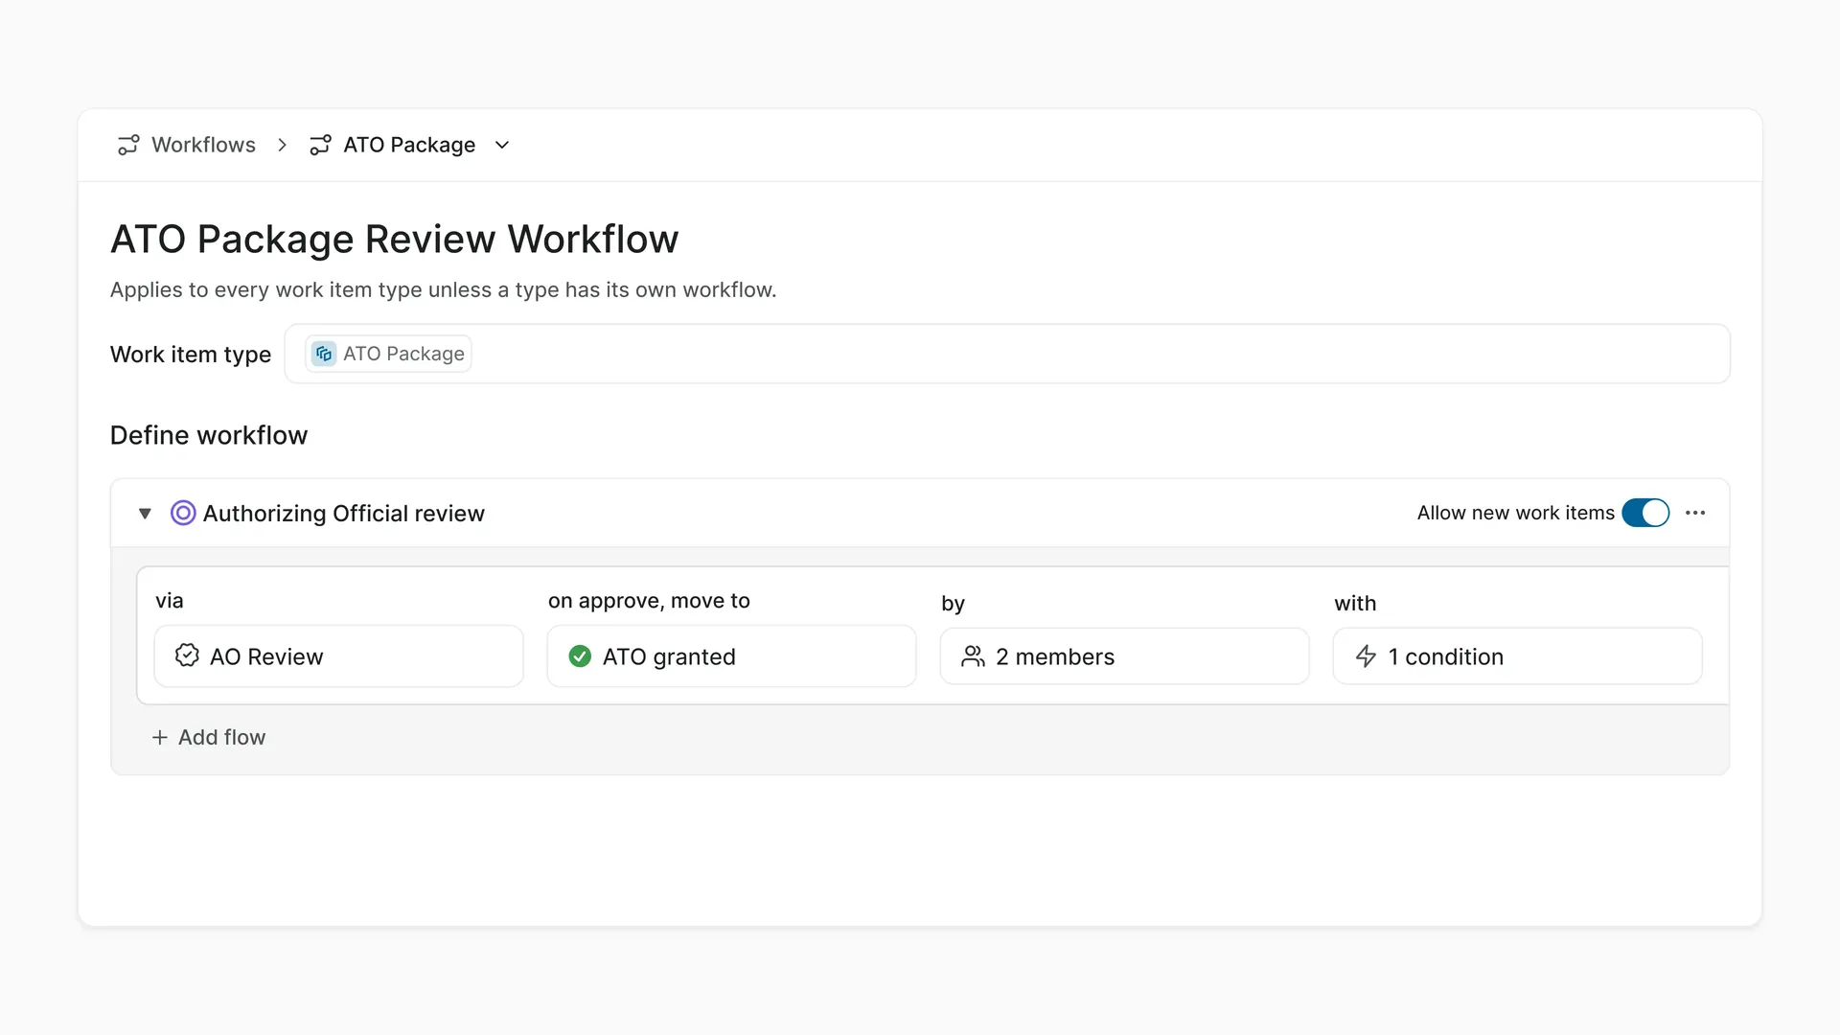The width and height of the screenshot is (1840, 1035).
Task: Click the people icon beside 2 members
Action: click(x=973, y=656)
